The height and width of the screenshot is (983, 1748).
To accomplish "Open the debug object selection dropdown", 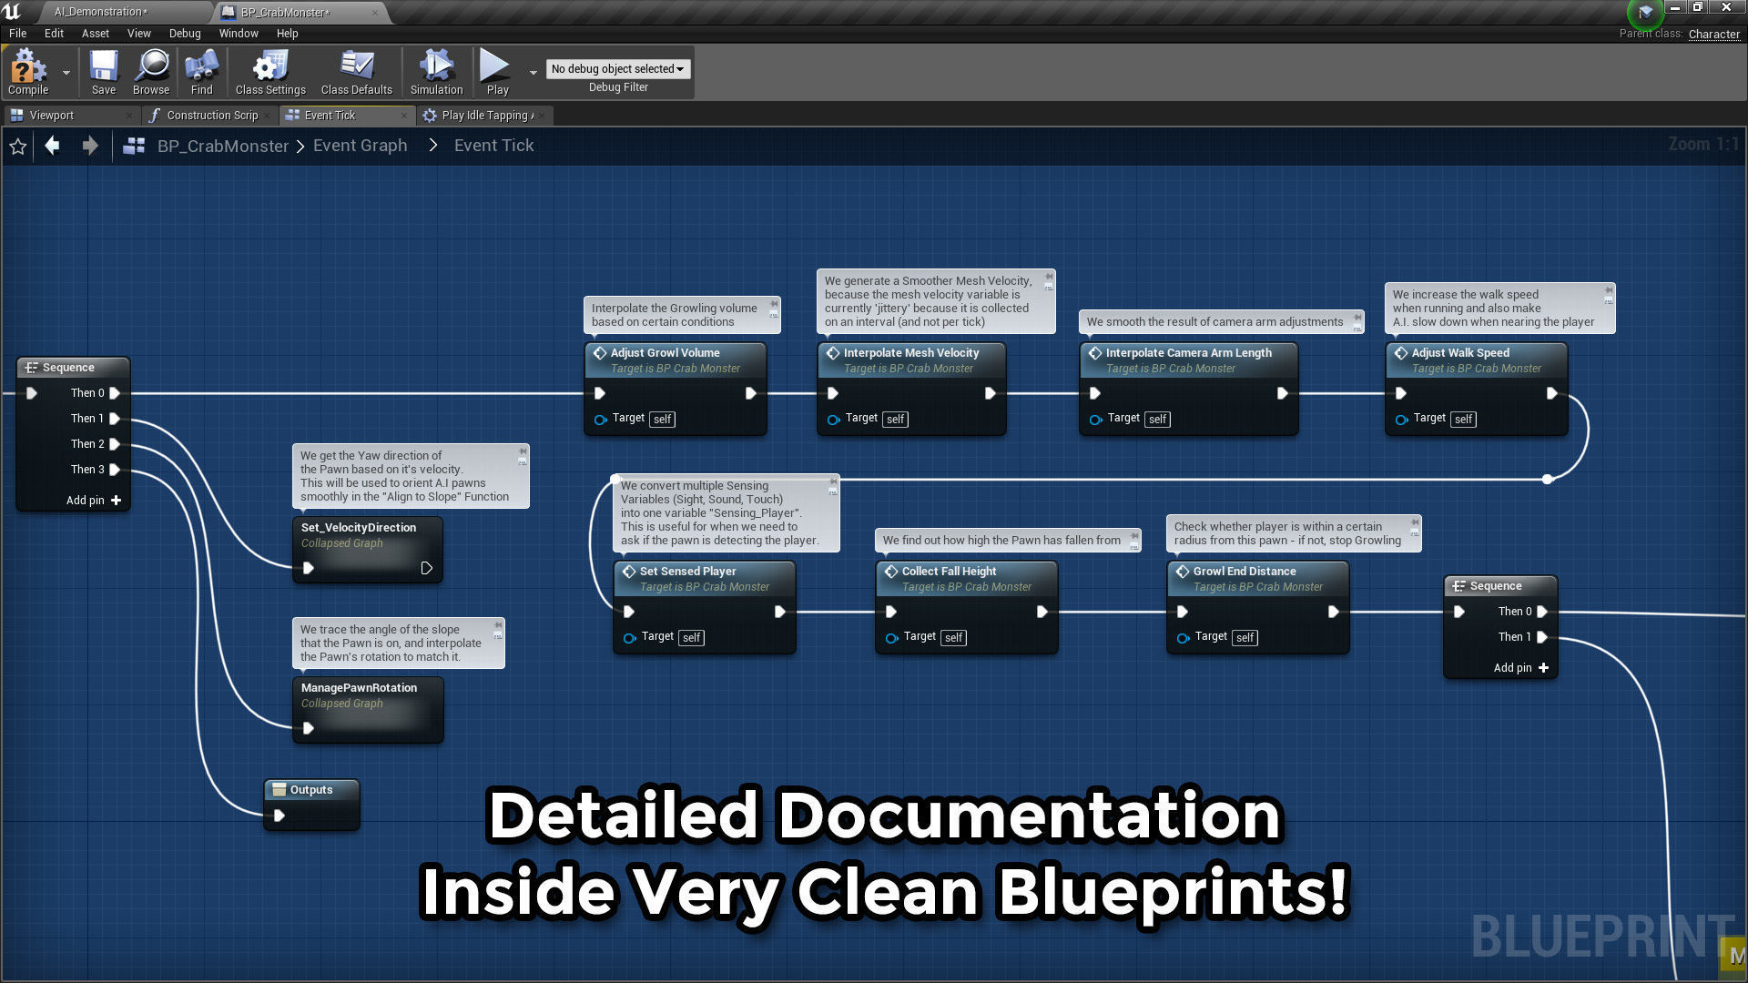I will (617, 69).
